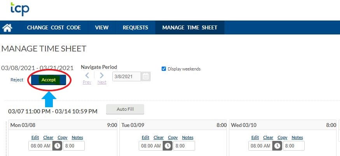Click Edit link for Mon 03/08
340x156 pixels.
tap(35, 137)
